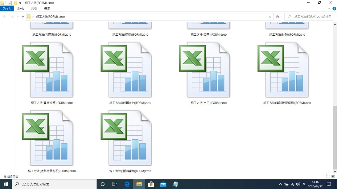Click the 施工方法(公園)(FORM)2010 file name
The image size is (337, 196).
coord(209,34)
